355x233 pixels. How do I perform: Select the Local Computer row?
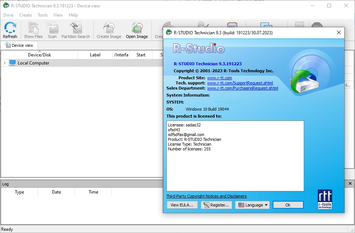pyautogui.click(x=82, y=63)
